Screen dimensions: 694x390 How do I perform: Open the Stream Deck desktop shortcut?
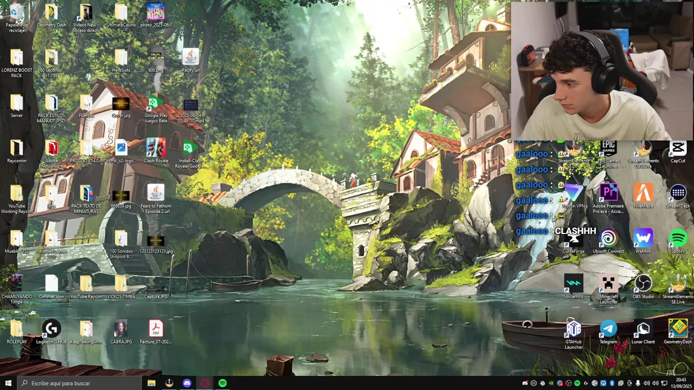click(678, 197)
